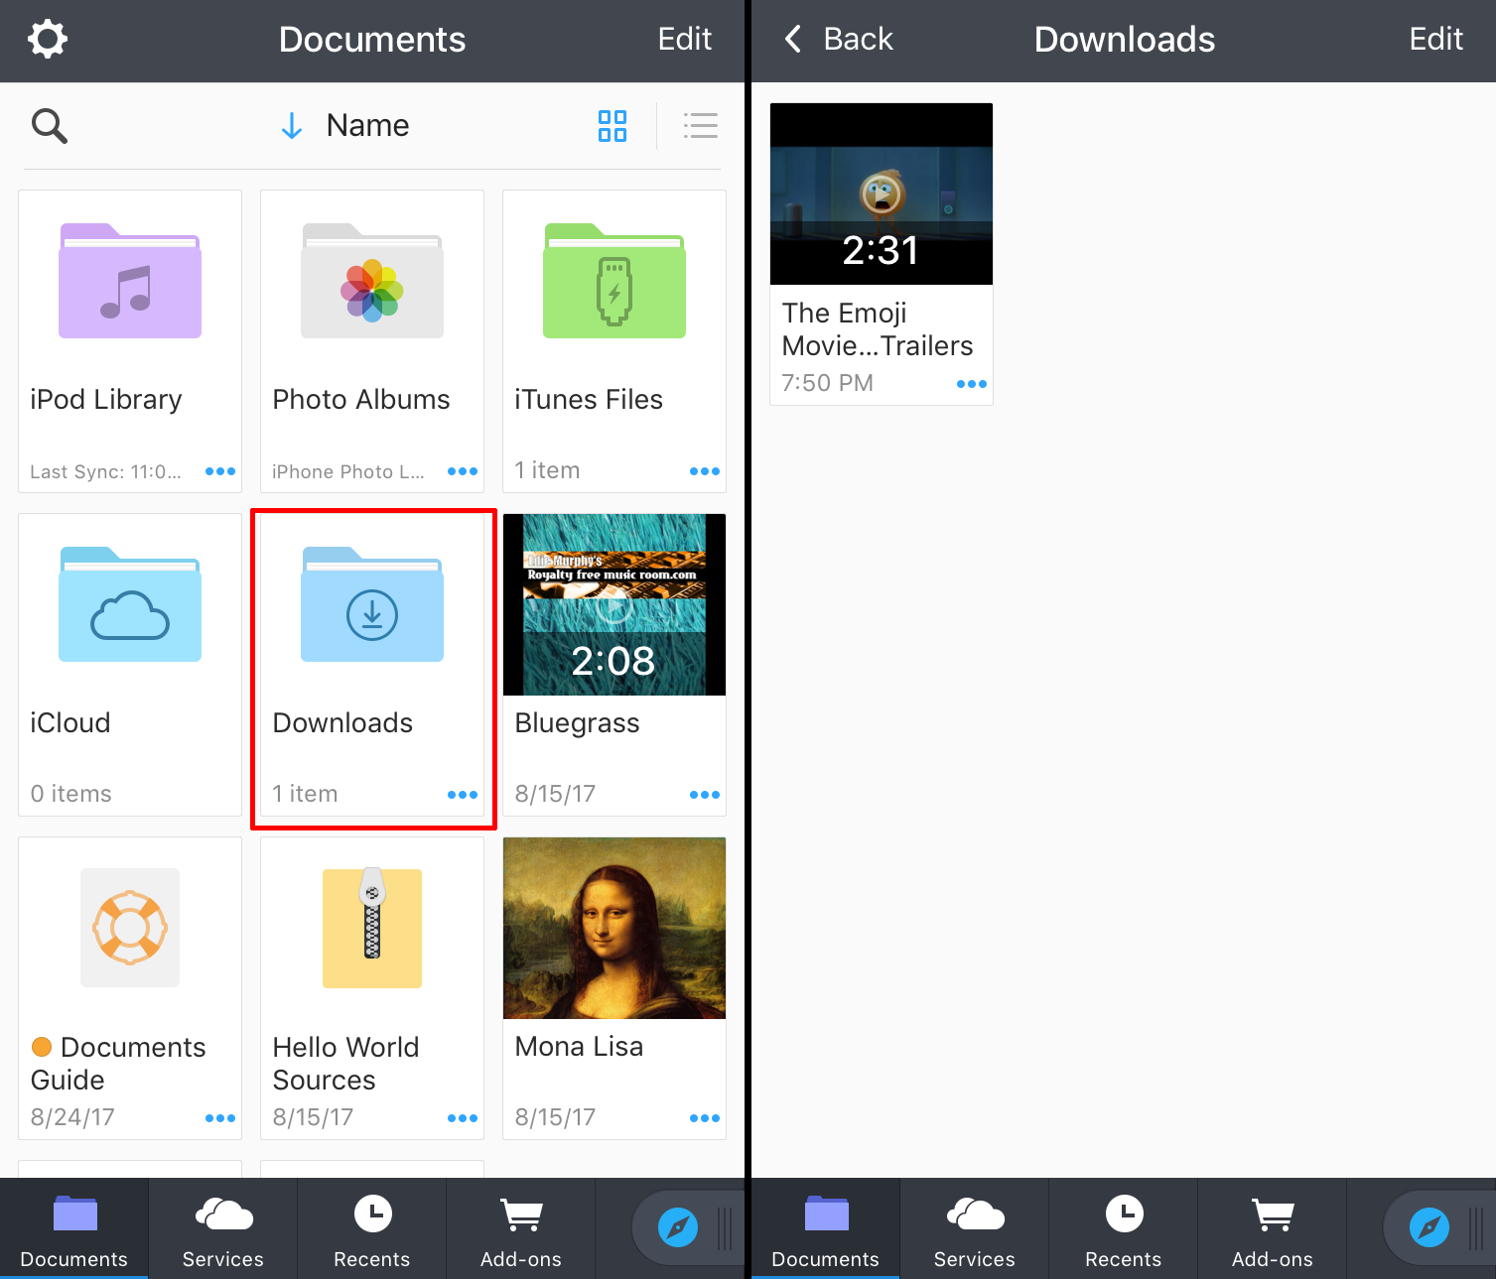Click the 'iTunes Files' folder name
1496x1279 pixels.
pyautogui.click(x=589, y=400)
